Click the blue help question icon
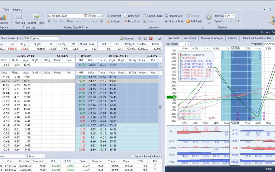Screen dimensions: 275x172 (x=270, y=9)
